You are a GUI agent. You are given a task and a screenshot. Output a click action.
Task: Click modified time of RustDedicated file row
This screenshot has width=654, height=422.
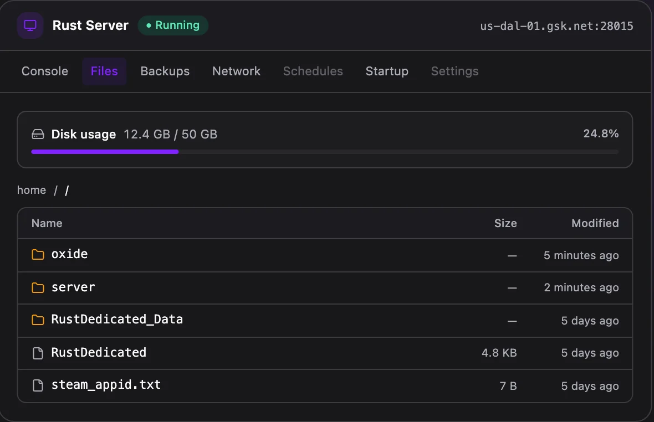590,353
